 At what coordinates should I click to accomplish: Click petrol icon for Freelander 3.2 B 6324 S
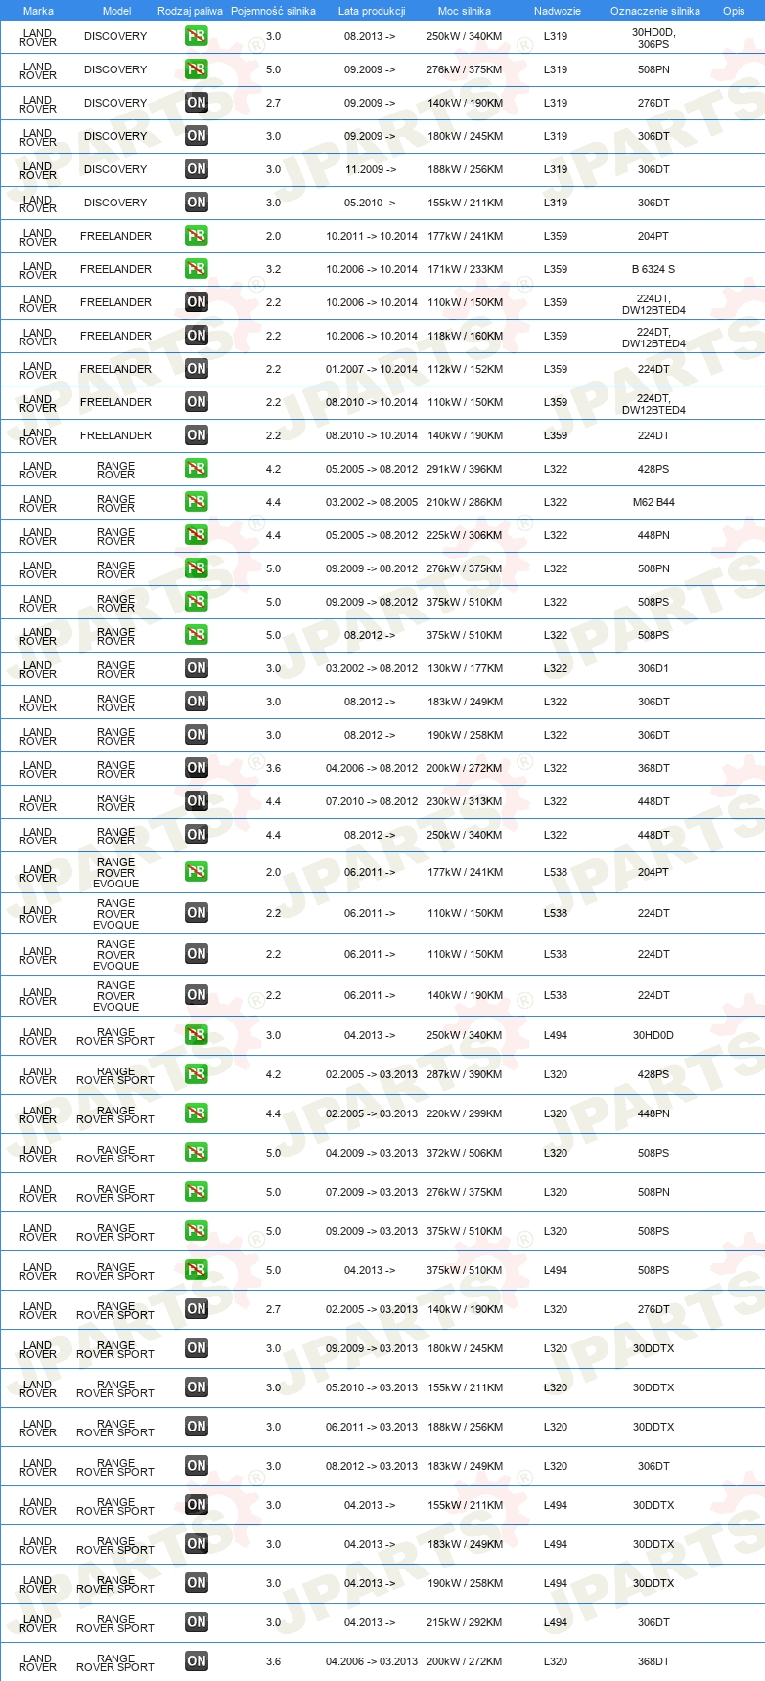197,269
